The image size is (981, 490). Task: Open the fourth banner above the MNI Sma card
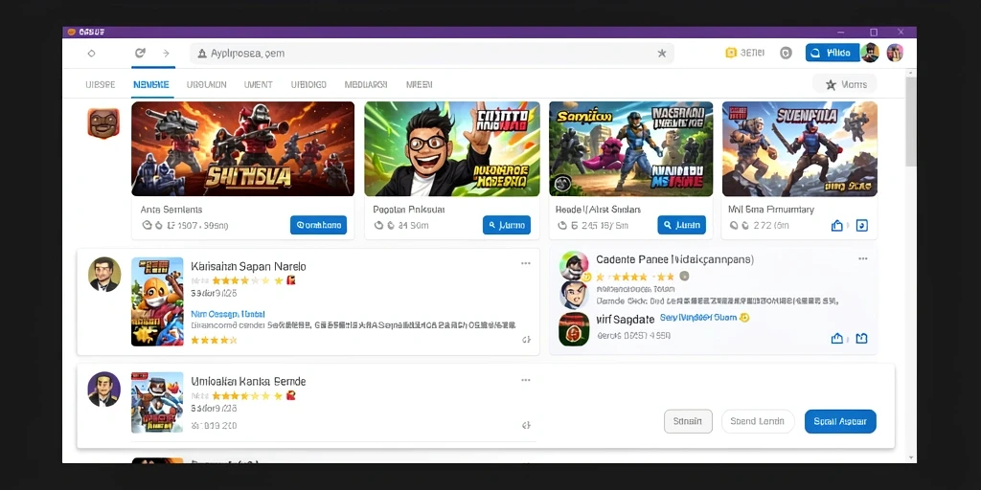(x=800, y=148)
